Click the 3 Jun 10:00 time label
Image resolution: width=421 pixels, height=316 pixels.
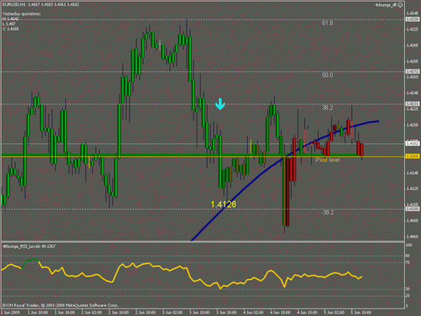coord(199,313)
